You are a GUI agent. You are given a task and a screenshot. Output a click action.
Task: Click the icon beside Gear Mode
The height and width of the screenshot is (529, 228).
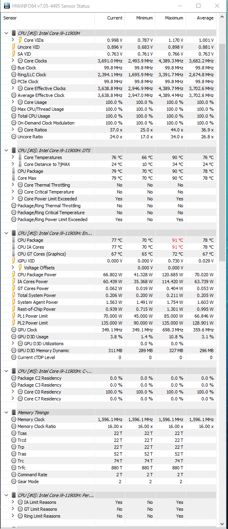pyautogui.click(x=14, y=482)
